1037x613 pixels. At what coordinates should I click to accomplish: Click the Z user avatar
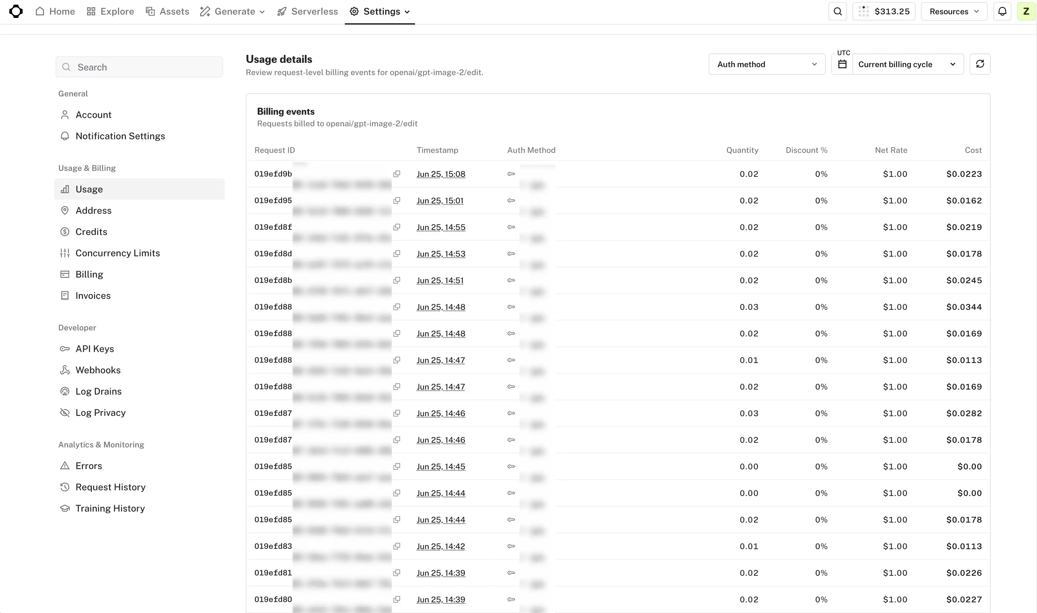pyautogui.click(x=1026, y=11)
